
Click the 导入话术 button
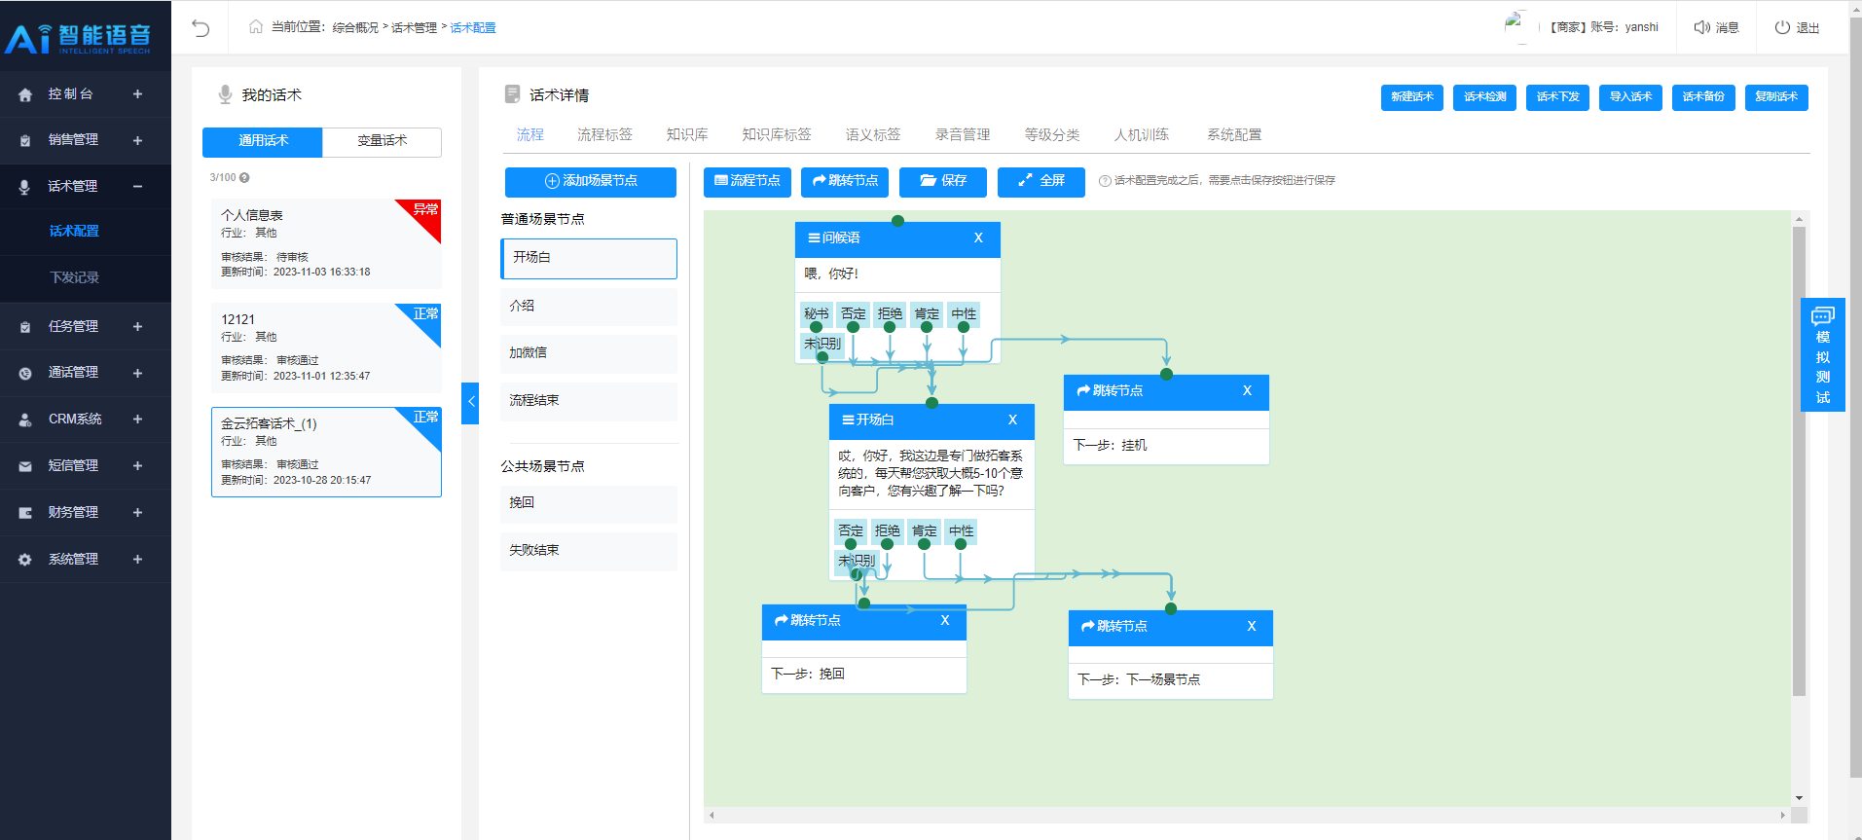click(1630, 97)
